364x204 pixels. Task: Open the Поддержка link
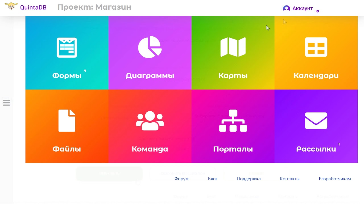pos(249,179)
